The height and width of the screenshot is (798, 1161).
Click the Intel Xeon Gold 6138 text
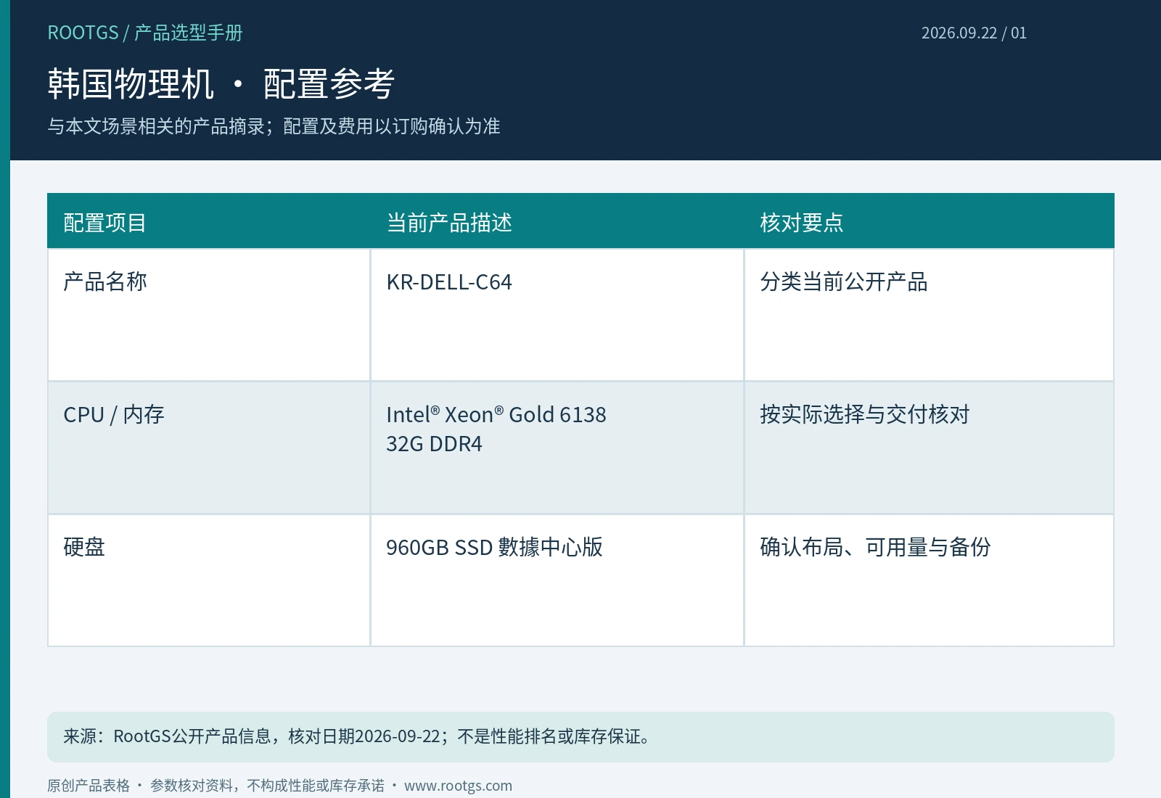[496, 414]
